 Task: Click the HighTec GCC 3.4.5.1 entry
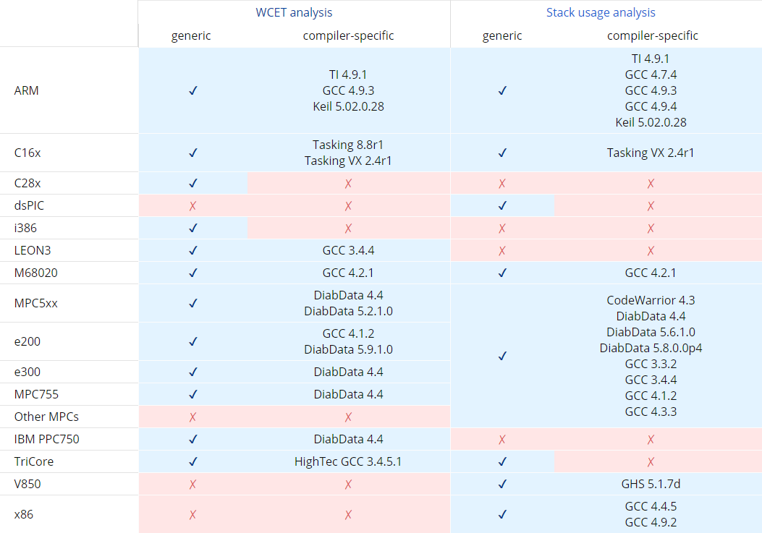click(x=348, y=461)
